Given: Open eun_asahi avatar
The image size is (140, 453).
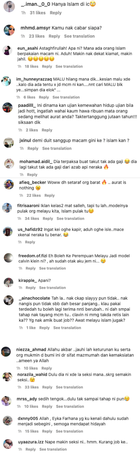Looking at the screenshot, I should point(7,51).
